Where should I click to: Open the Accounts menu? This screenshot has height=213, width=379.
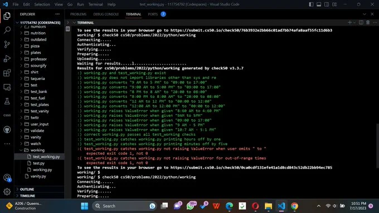coord(7,178)
